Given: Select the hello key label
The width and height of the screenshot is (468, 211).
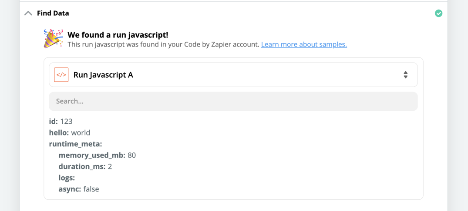Looking at the screenshot, I should click(x=59, y=132).
